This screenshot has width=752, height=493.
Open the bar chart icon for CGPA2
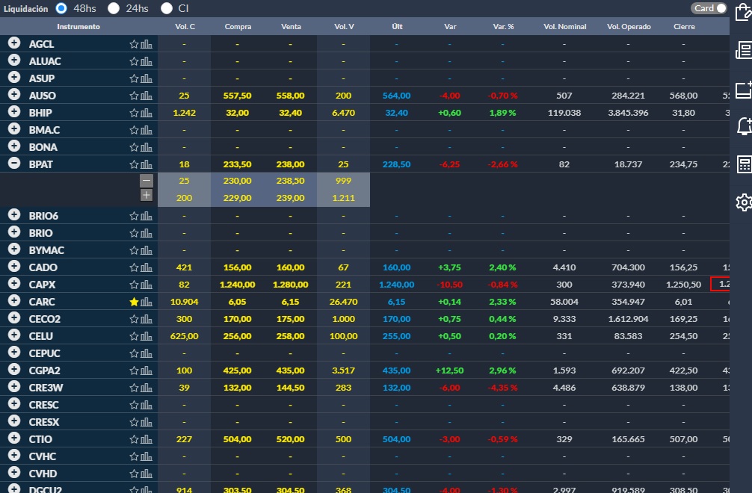tap(147, 370)
